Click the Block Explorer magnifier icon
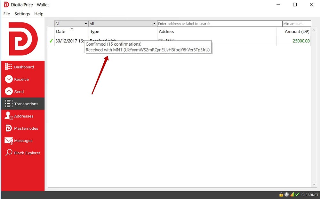Screen dimensions: 320x199 (x=9, y=152)
